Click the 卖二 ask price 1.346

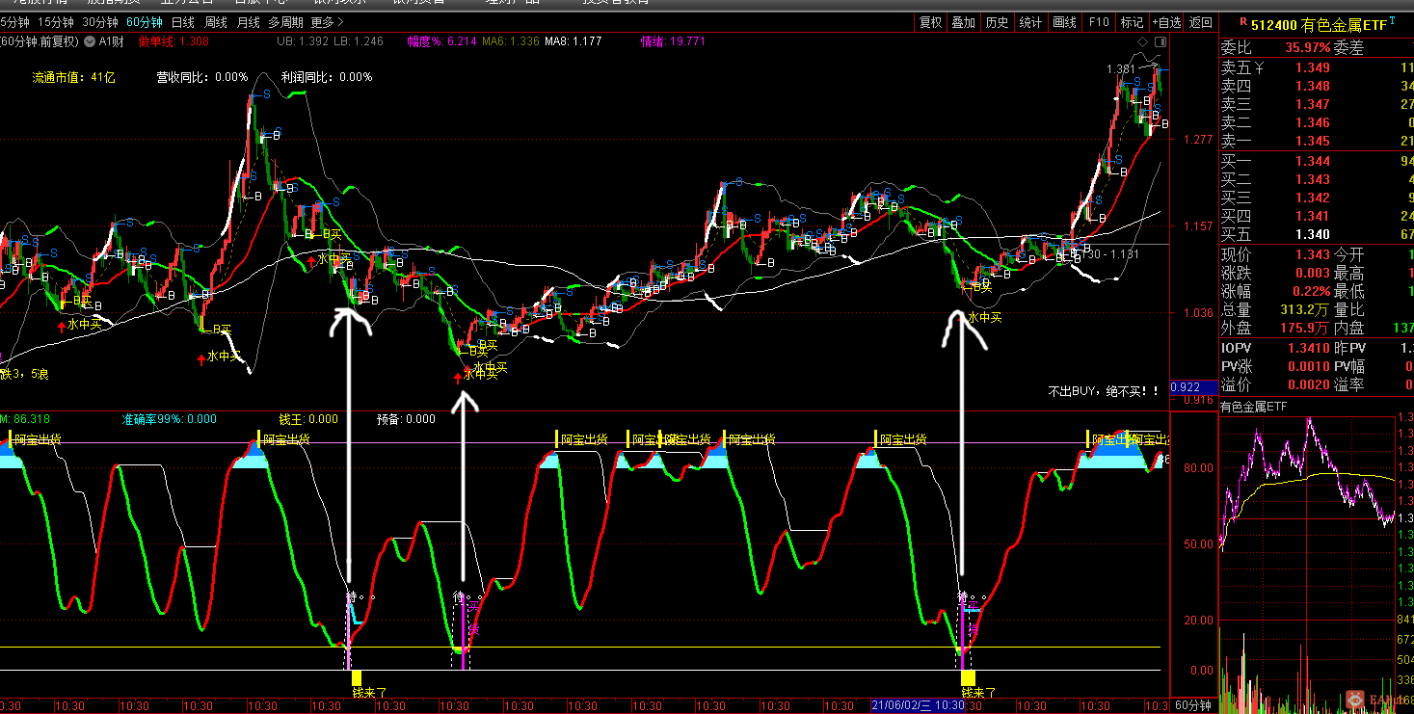1313,122
